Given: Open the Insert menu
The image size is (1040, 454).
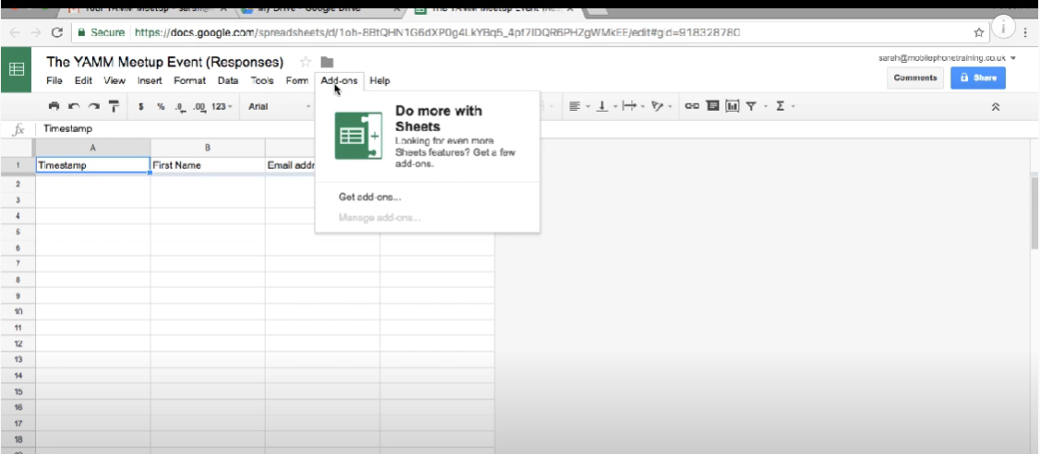Looking at the screenshot, I should 149,81.
